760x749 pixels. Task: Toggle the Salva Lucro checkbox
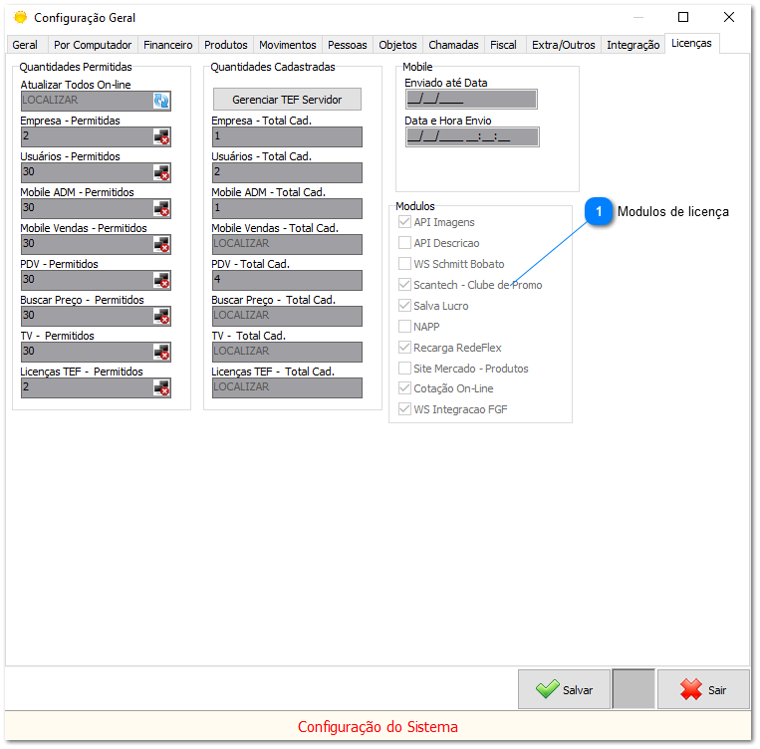coord(404,306)
